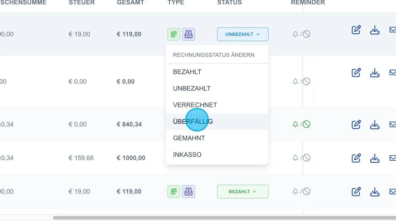396x221 pixels.
Task: Download the € 1000,00 invoice
Action: point(375,158)
